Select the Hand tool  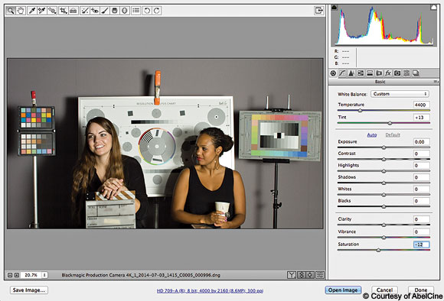tap(21, 11)
